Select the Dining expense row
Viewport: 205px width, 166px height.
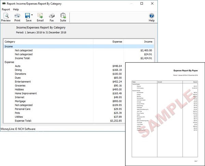(64, 70)
